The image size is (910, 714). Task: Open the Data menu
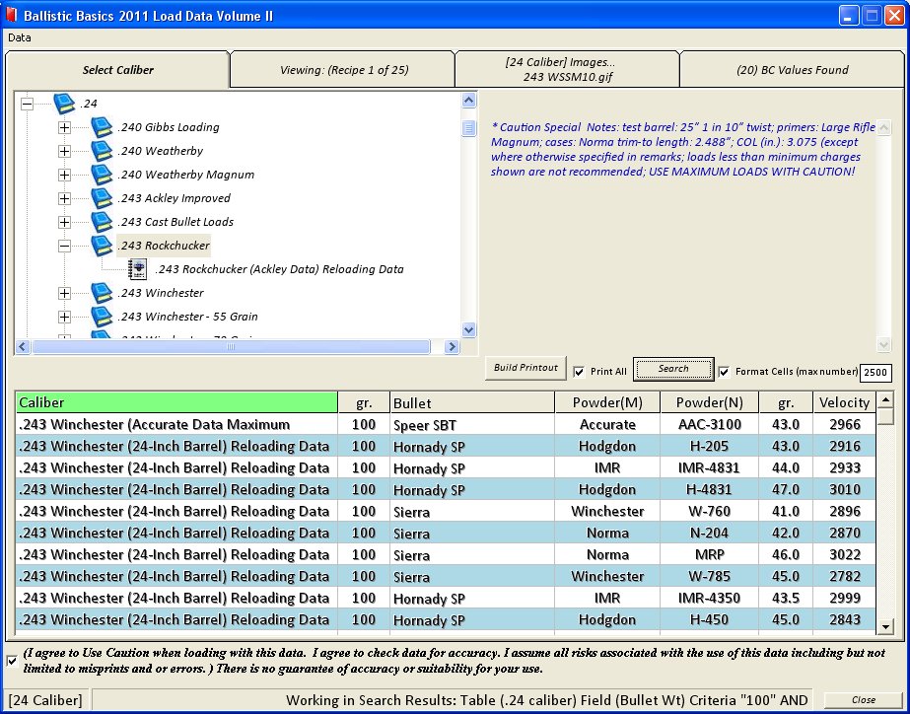tap(20, 37)
